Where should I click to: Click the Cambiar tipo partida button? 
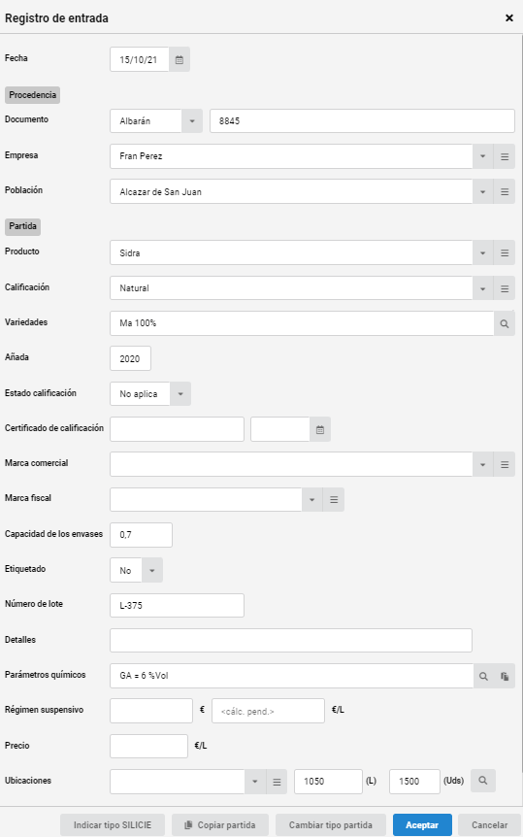point(331,825)
